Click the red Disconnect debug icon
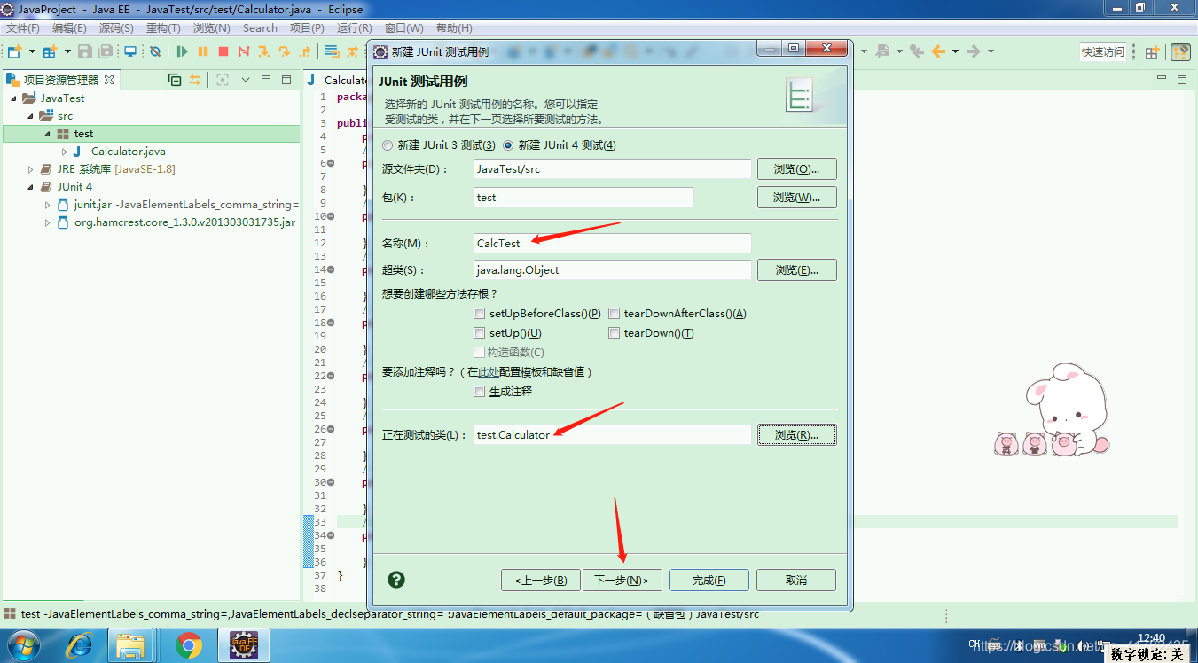This screenshot has height=663, width=1198. tap(244, 51)
